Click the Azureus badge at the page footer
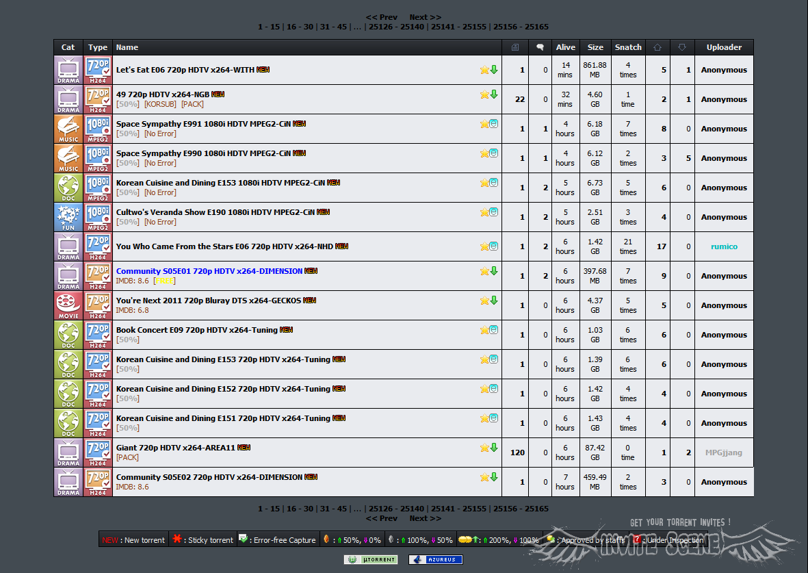808x573 pixels. (436, 559)
